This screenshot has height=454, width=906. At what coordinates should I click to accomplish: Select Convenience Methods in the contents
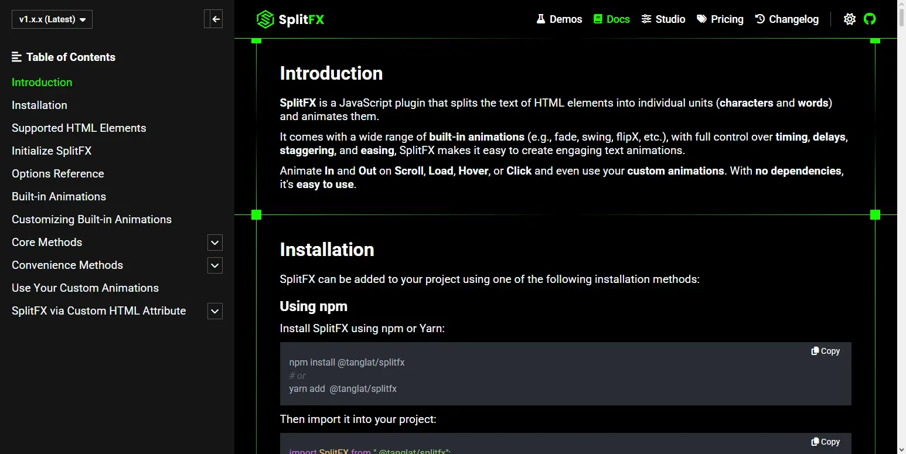[x=67, y=265]
